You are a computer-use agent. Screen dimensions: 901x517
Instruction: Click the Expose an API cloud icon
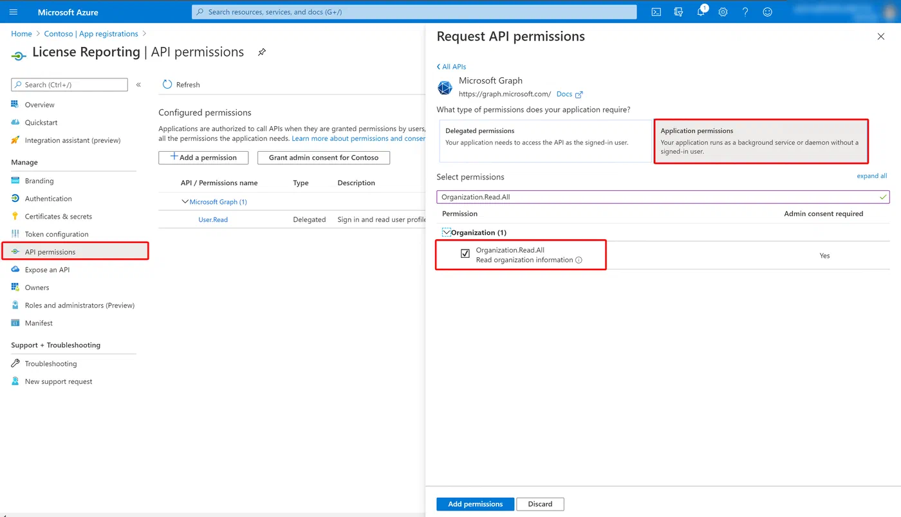click(x=15, y=269)
